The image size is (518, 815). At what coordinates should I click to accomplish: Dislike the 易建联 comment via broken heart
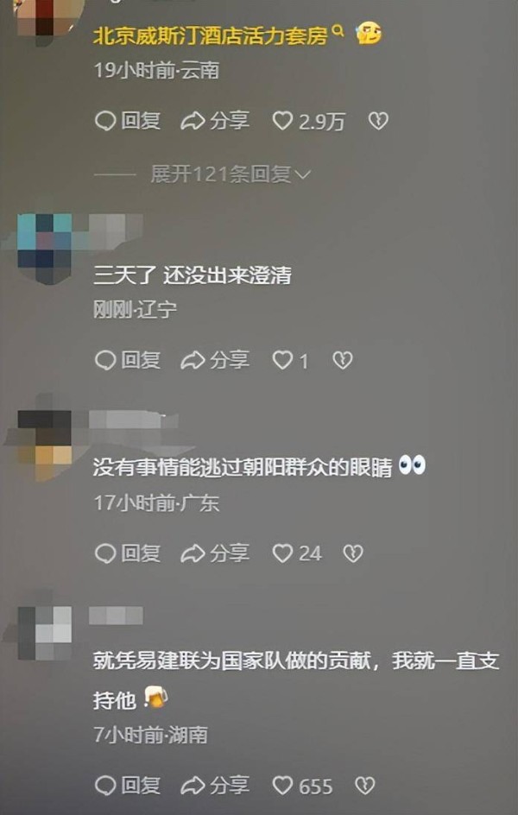[x=364, y=786]
